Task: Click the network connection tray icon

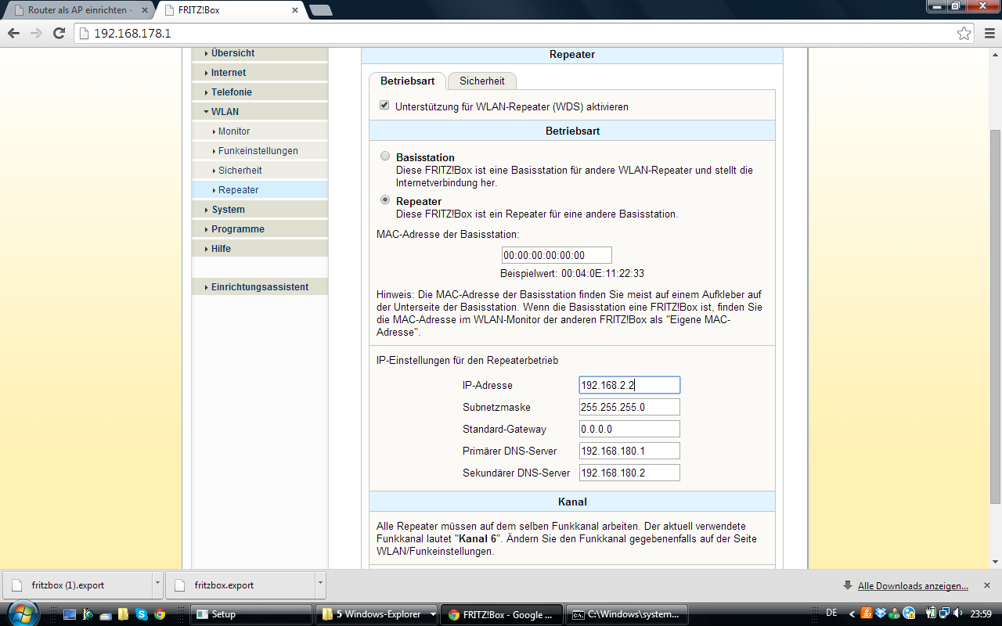Action: click(x=944, y=613)
